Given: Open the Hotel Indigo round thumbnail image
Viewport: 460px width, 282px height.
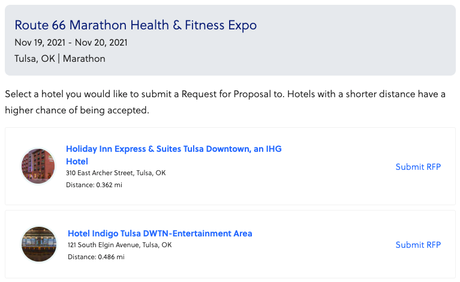Looking at the screenshot, I should [39, 244].
